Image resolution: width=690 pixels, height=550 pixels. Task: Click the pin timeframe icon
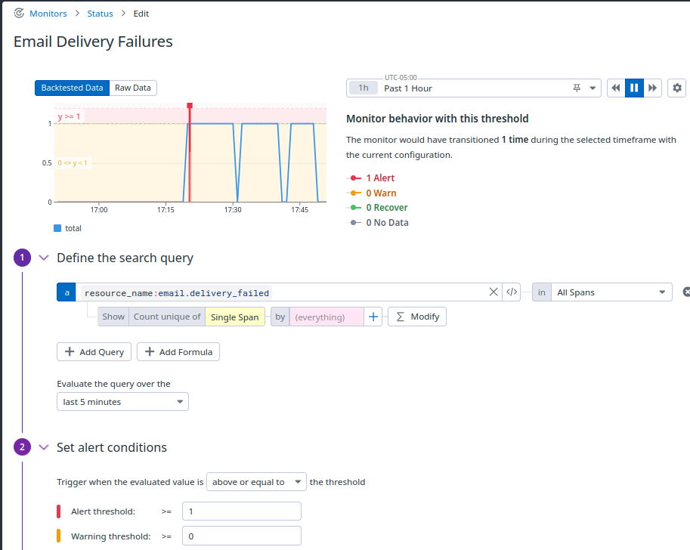(577, 88)
